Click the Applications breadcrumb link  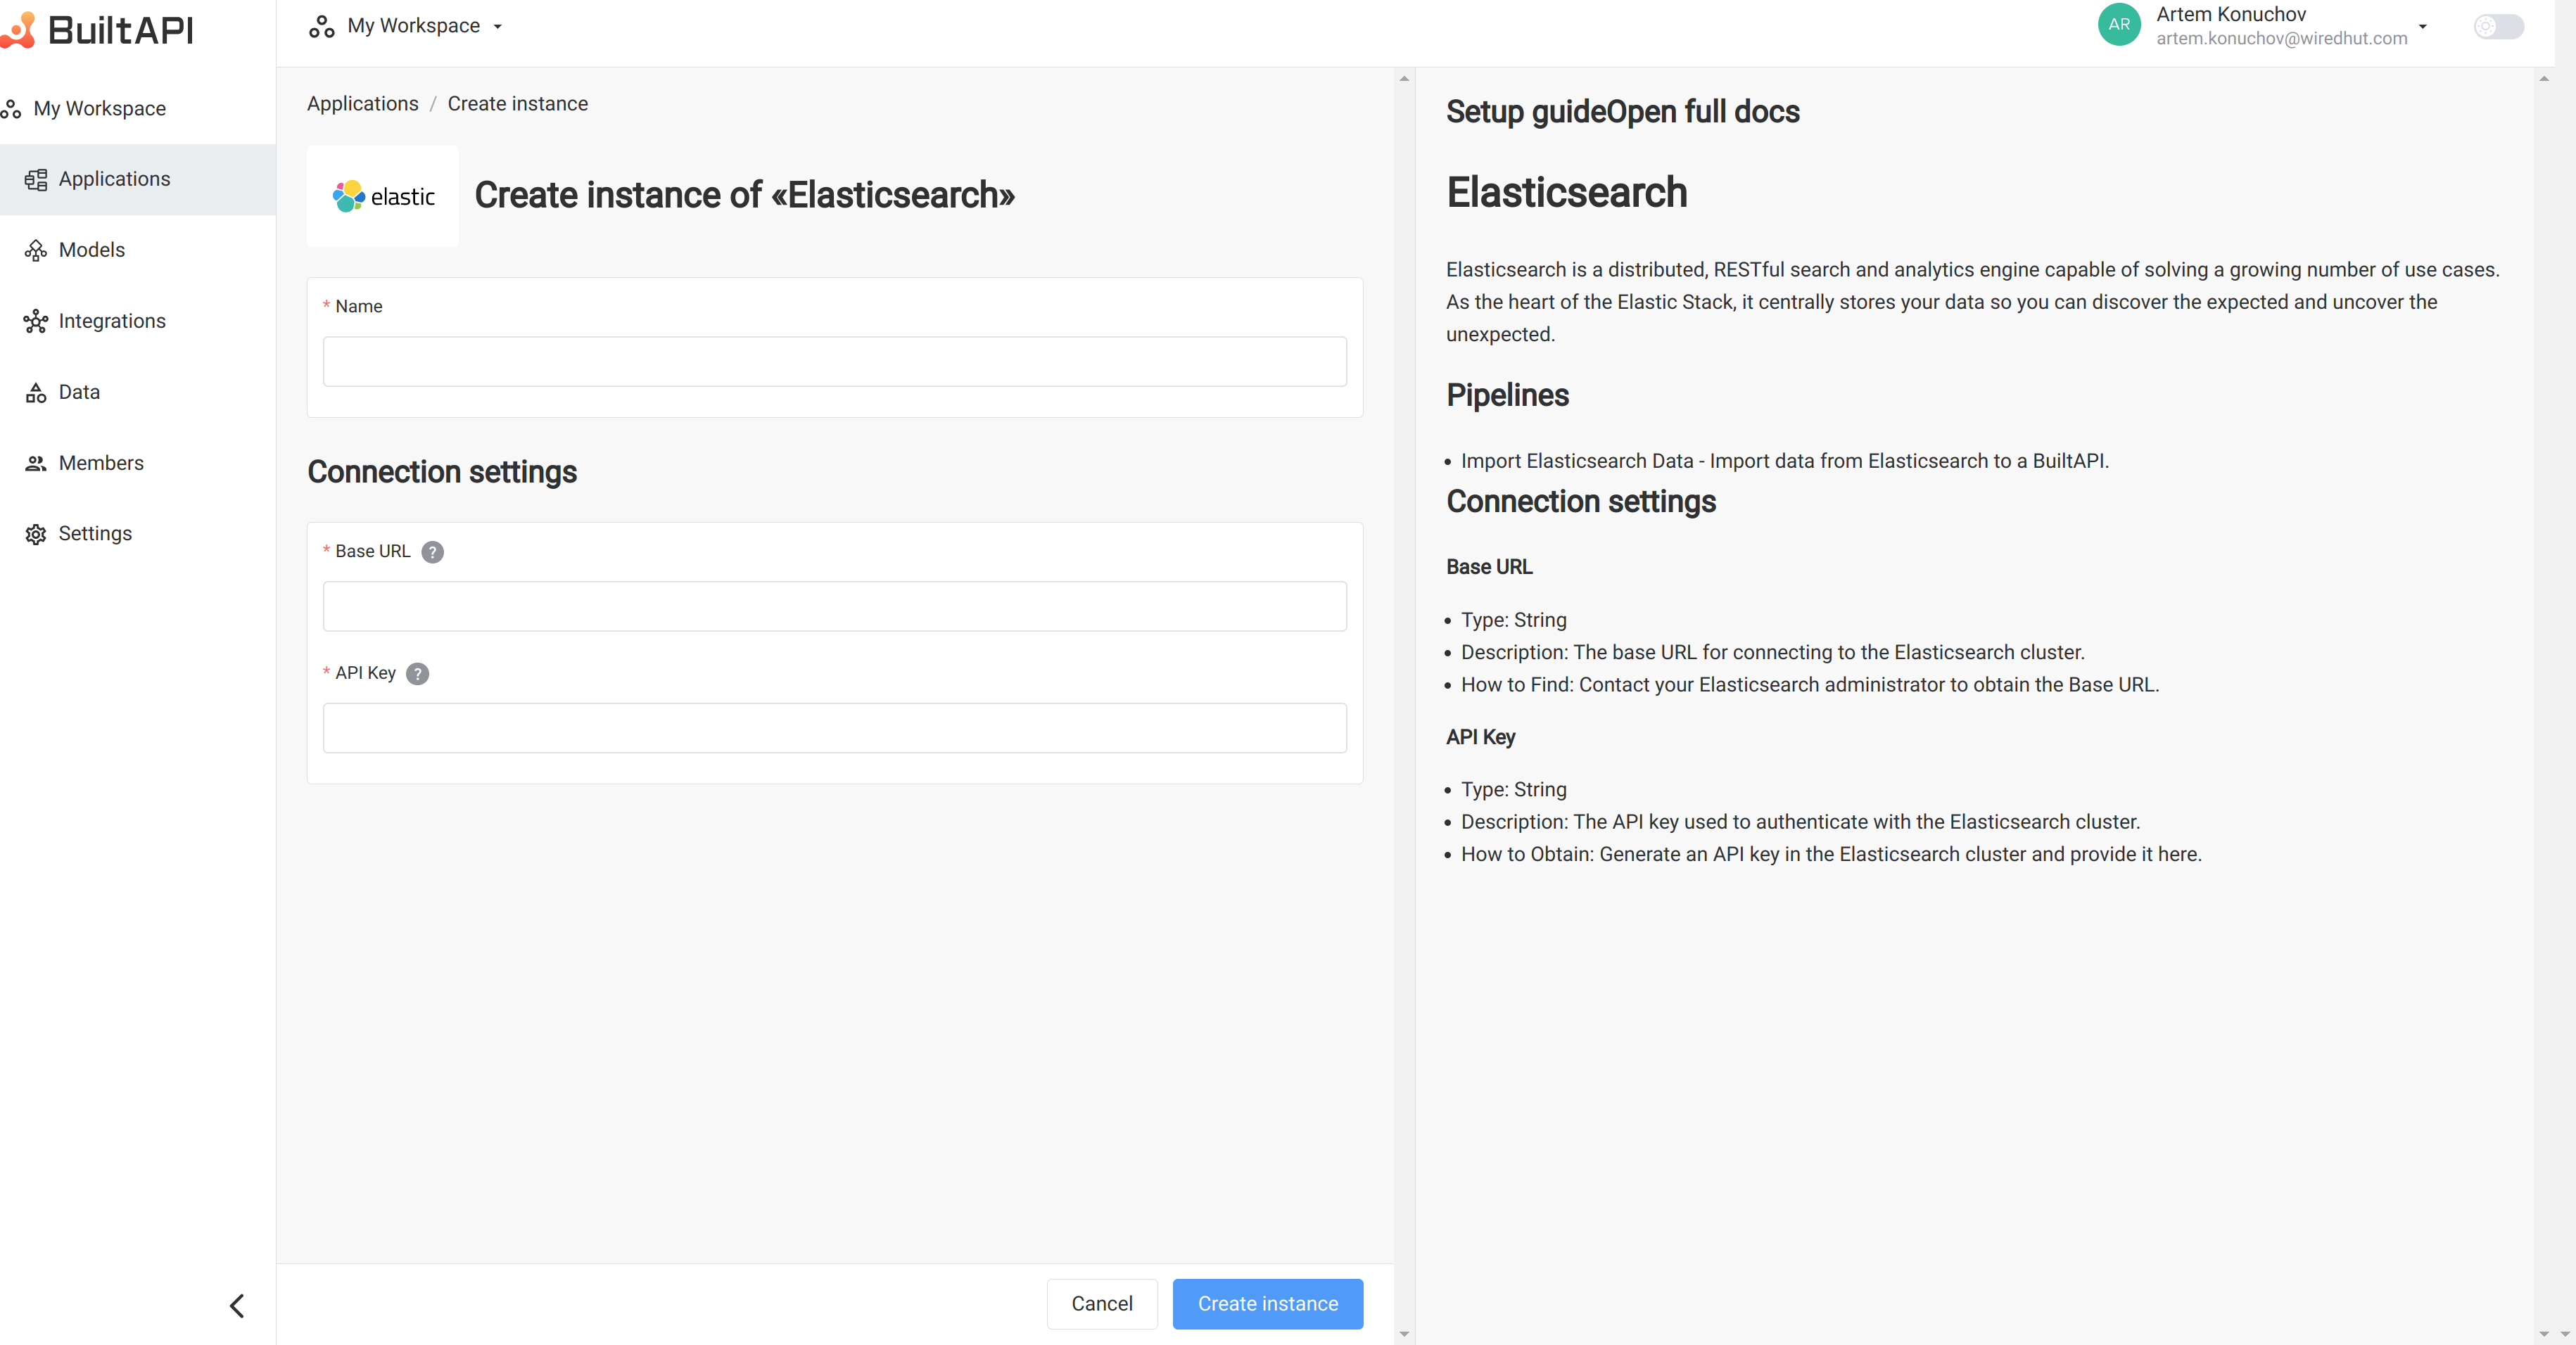363,104
